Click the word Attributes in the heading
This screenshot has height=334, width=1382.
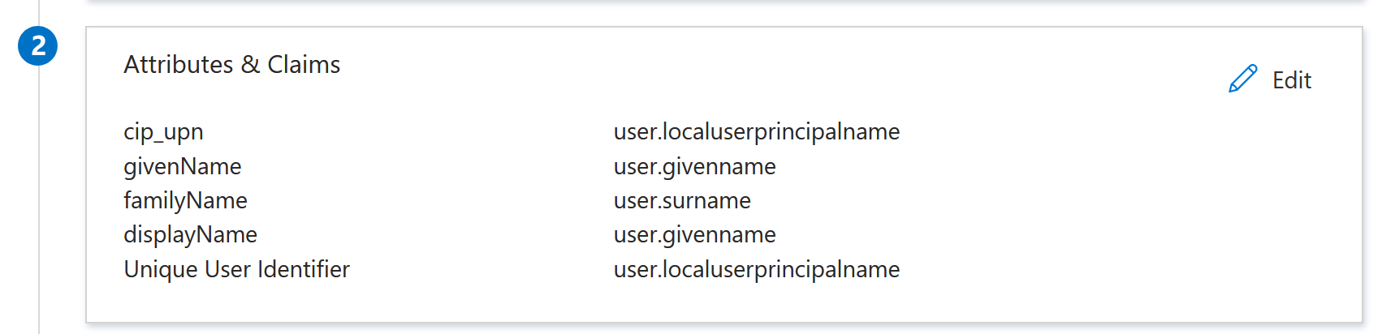point(179,65)
